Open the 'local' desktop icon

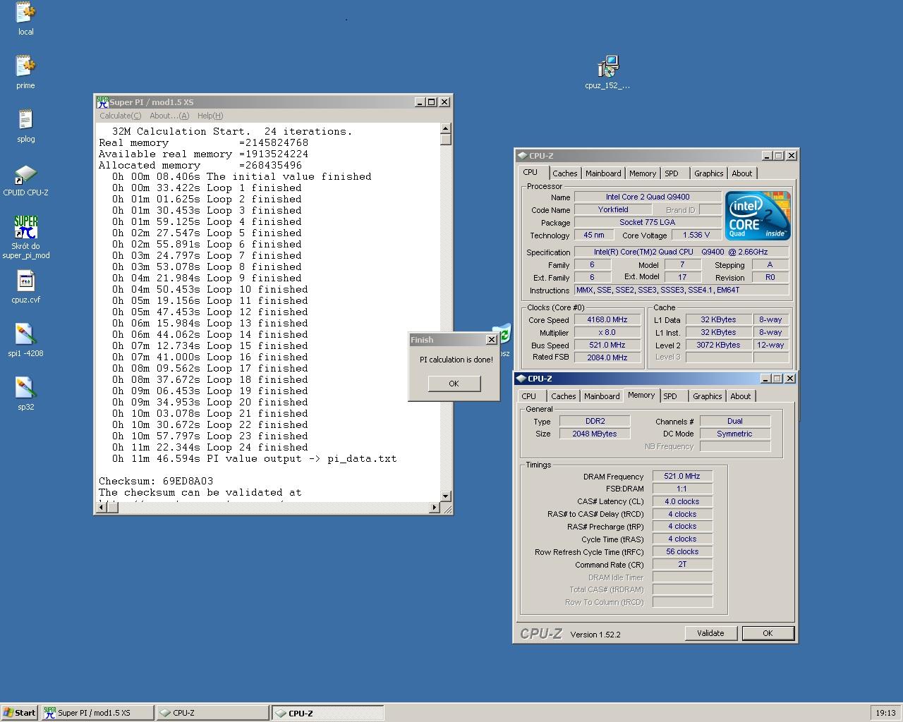[25, 18]
